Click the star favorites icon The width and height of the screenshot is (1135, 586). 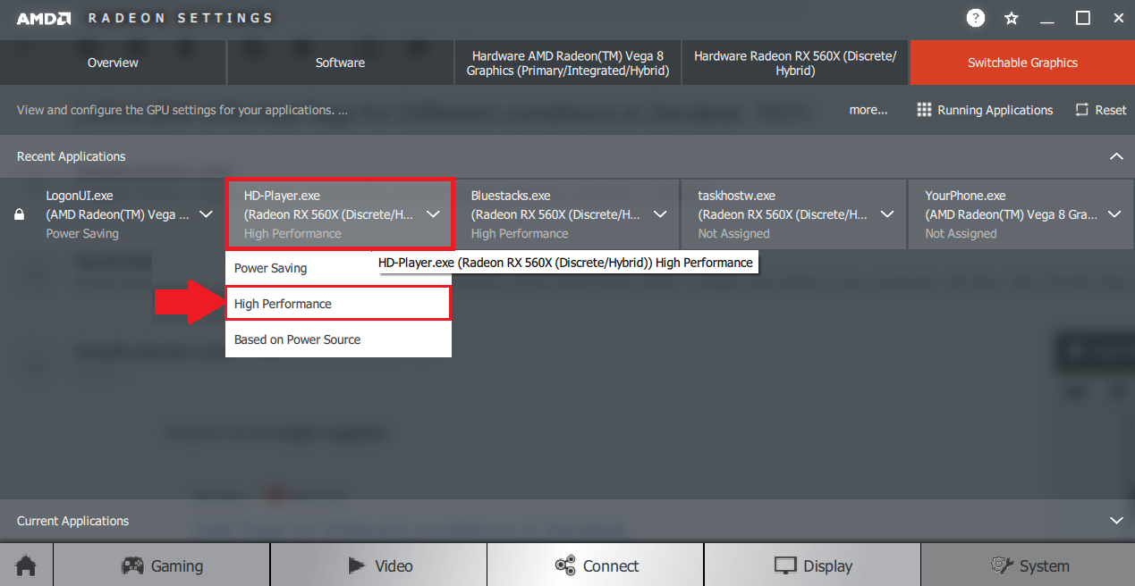point(1012,18)
